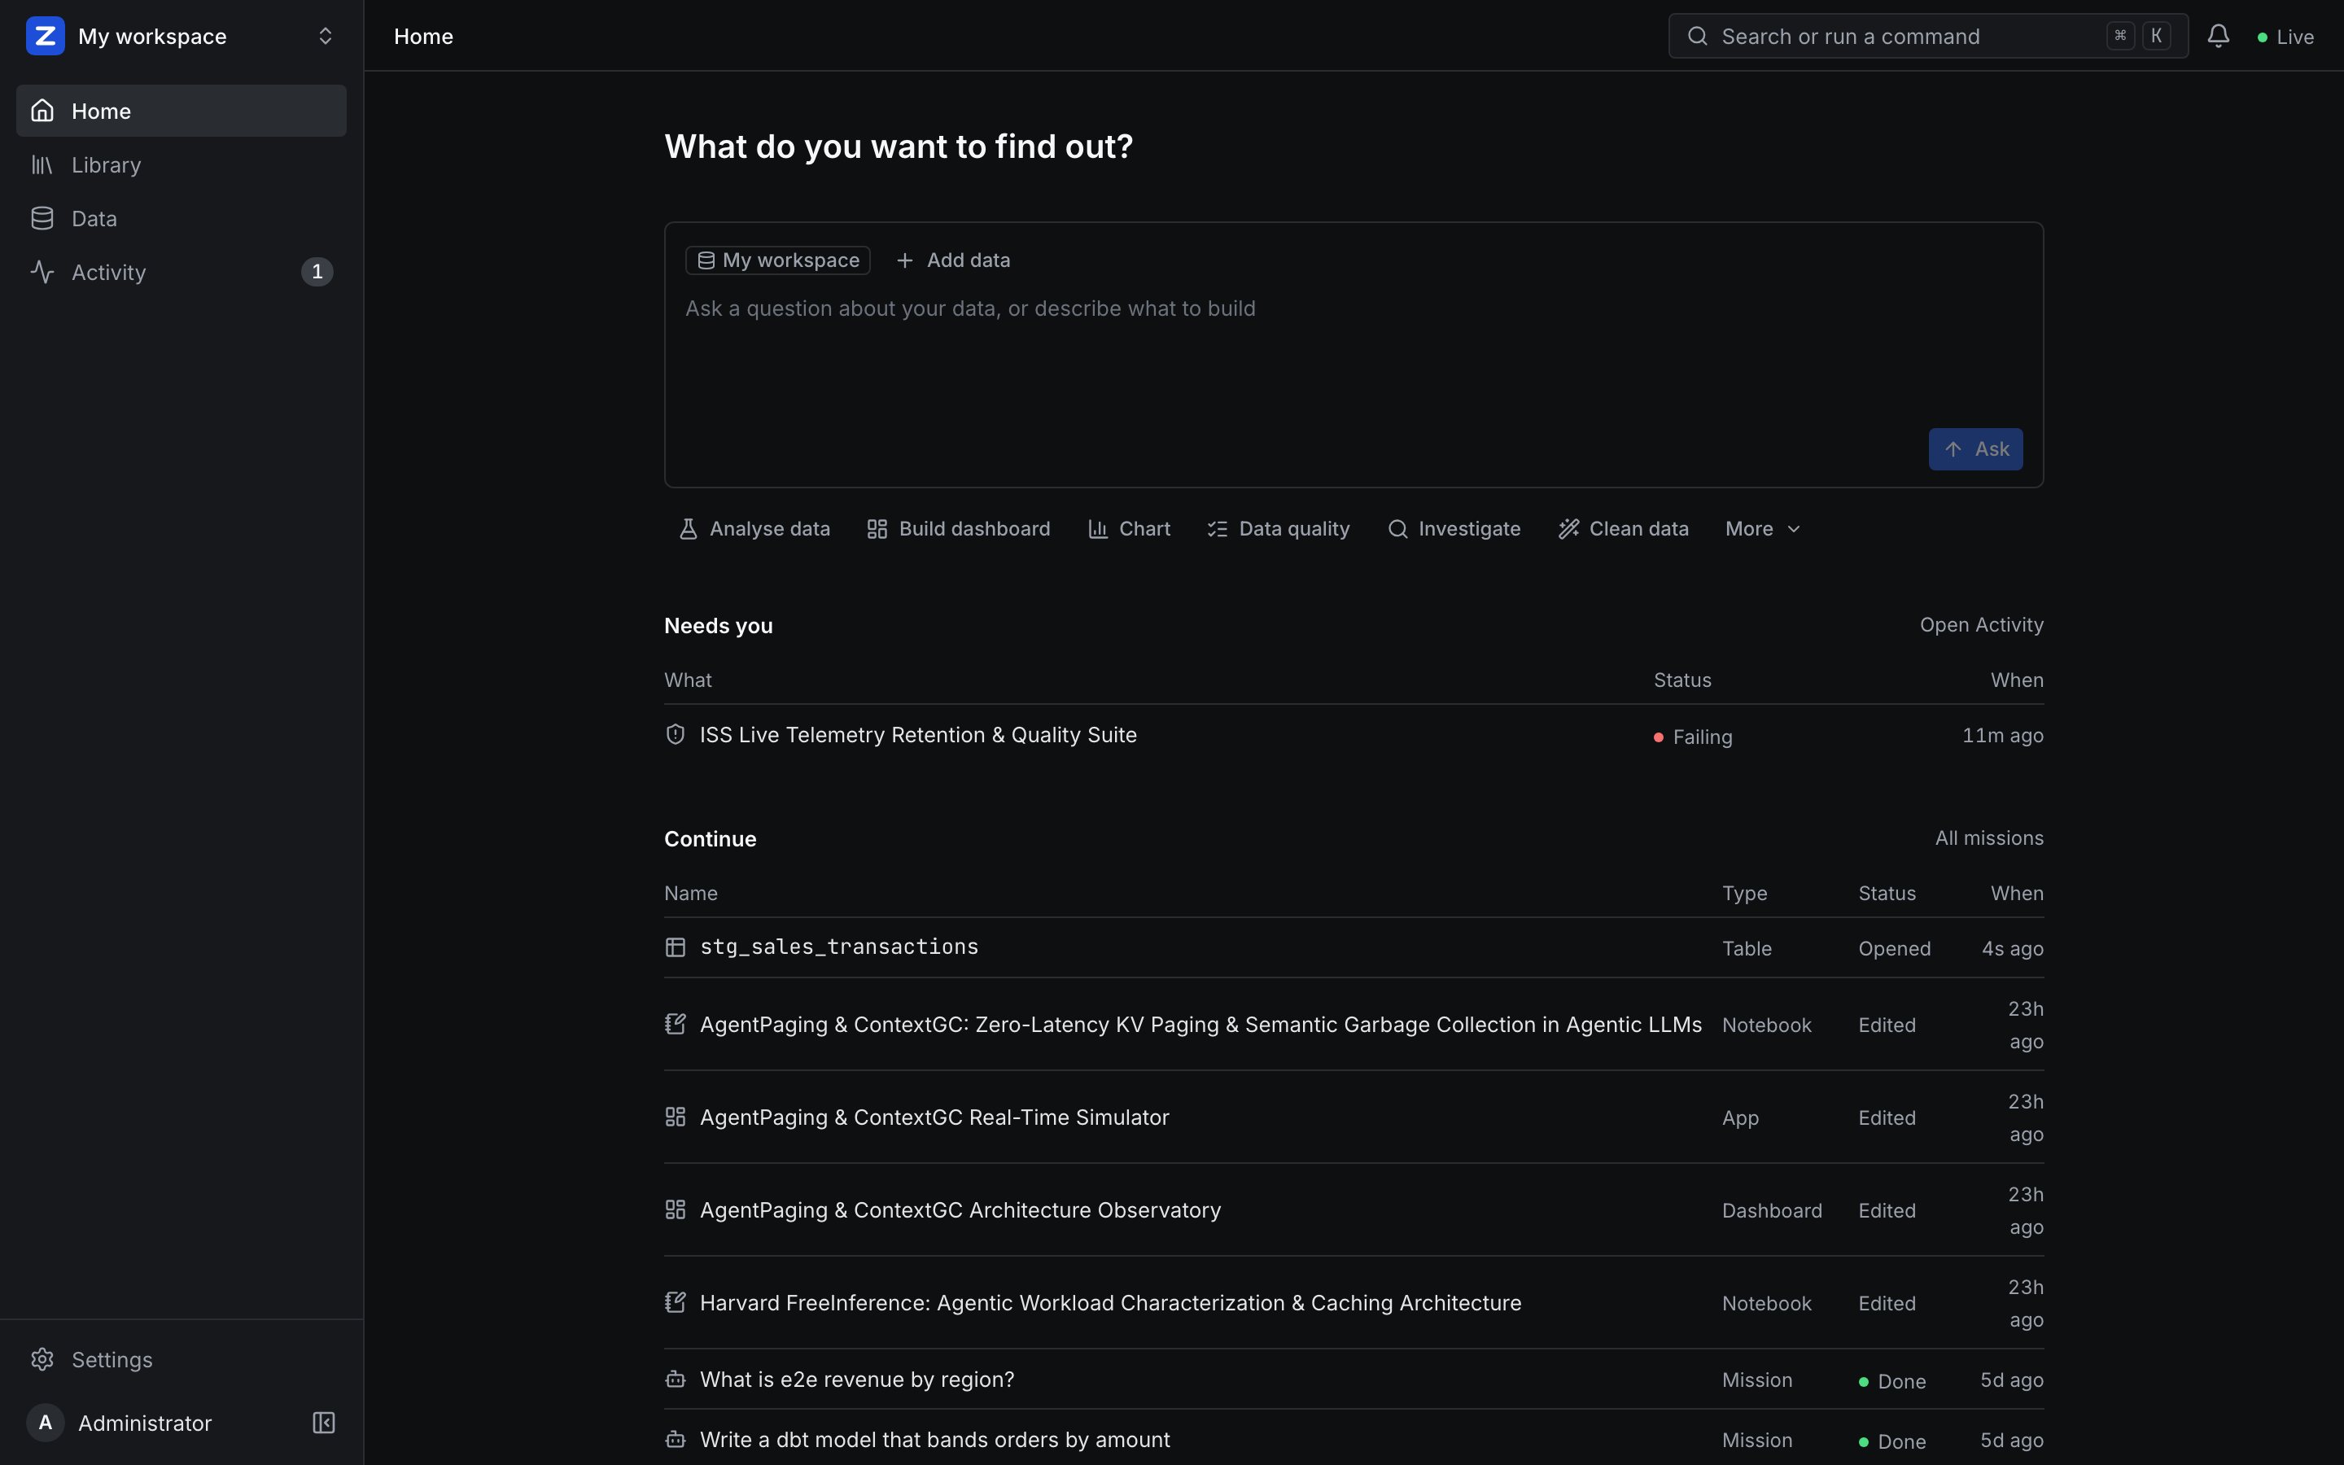Screen dimensions: 2344x1465
Task: Open Harvard FreeInference notebook row
Action: (x=1353, y=1303)
